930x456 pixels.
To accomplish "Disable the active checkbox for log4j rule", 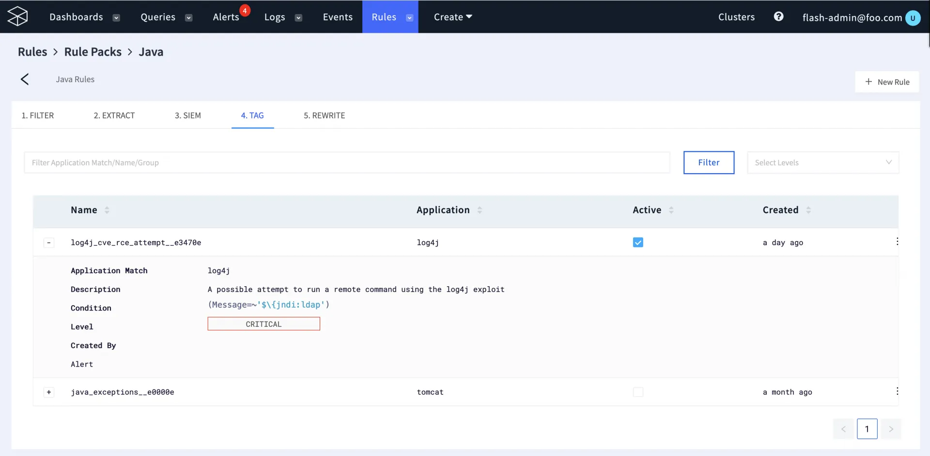I will pos(638,242).
